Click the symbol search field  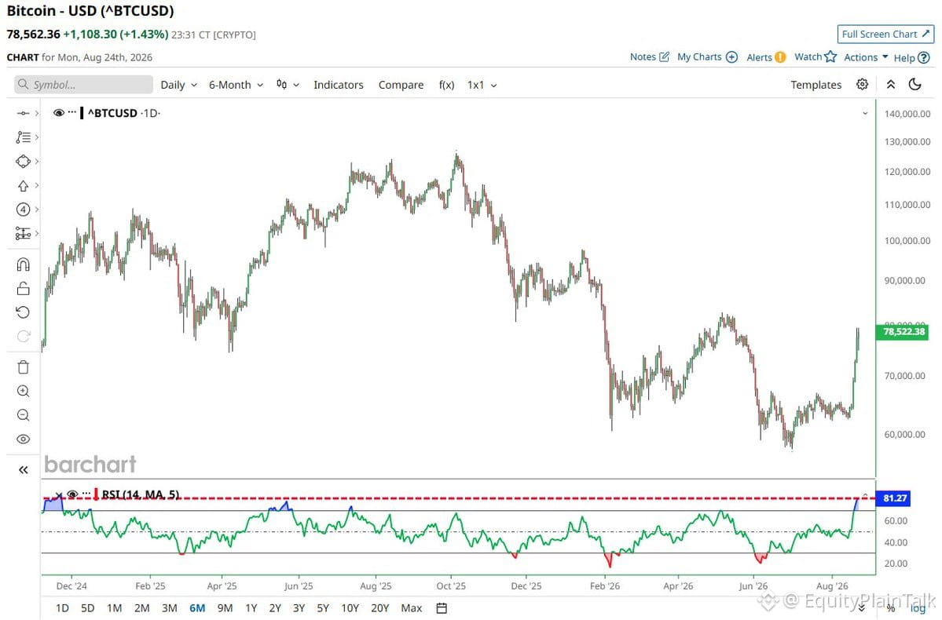point(83,85)
